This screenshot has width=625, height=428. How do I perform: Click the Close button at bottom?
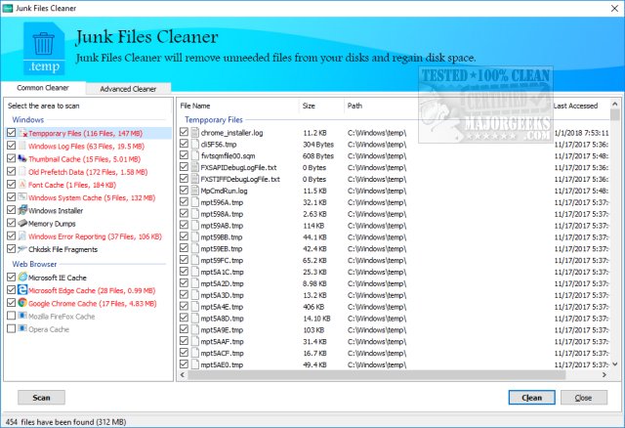pos(584,398)
